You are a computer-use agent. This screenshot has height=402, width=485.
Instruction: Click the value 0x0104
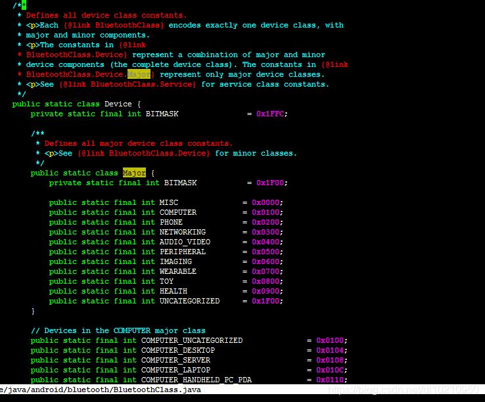[x=330, y=350]
